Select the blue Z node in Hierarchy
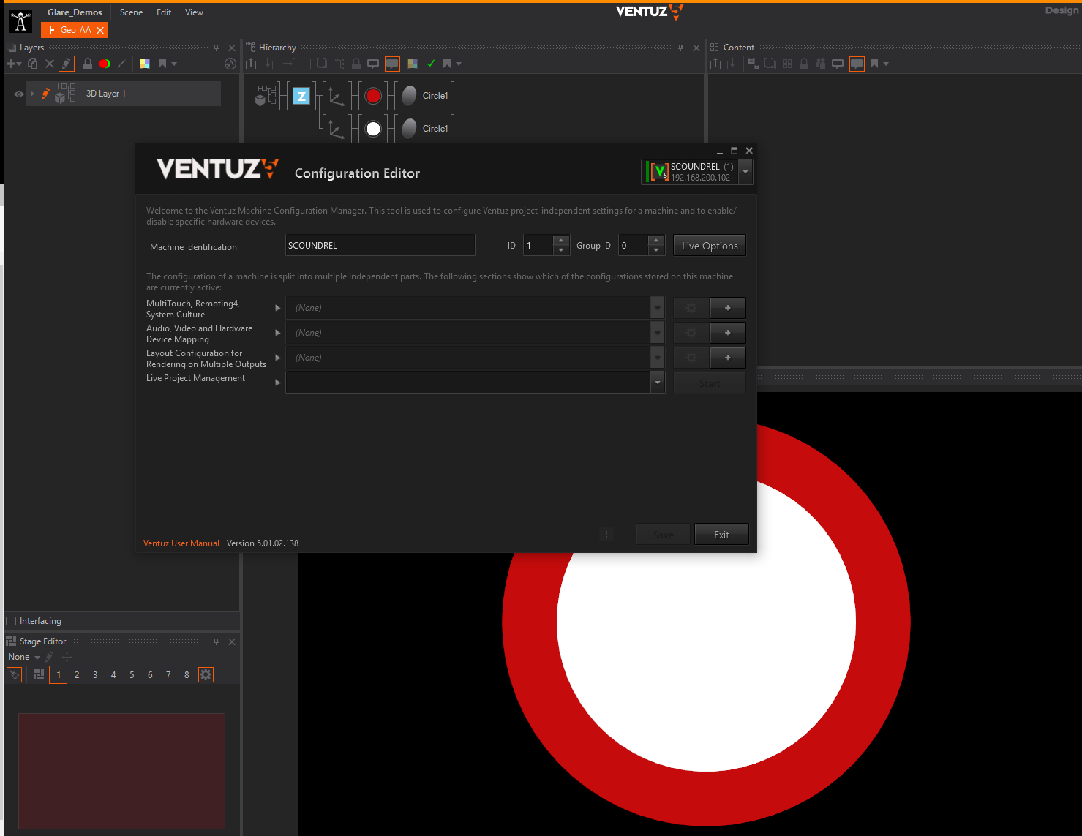This screenshot has height=836, width=1082. [301, 96]
